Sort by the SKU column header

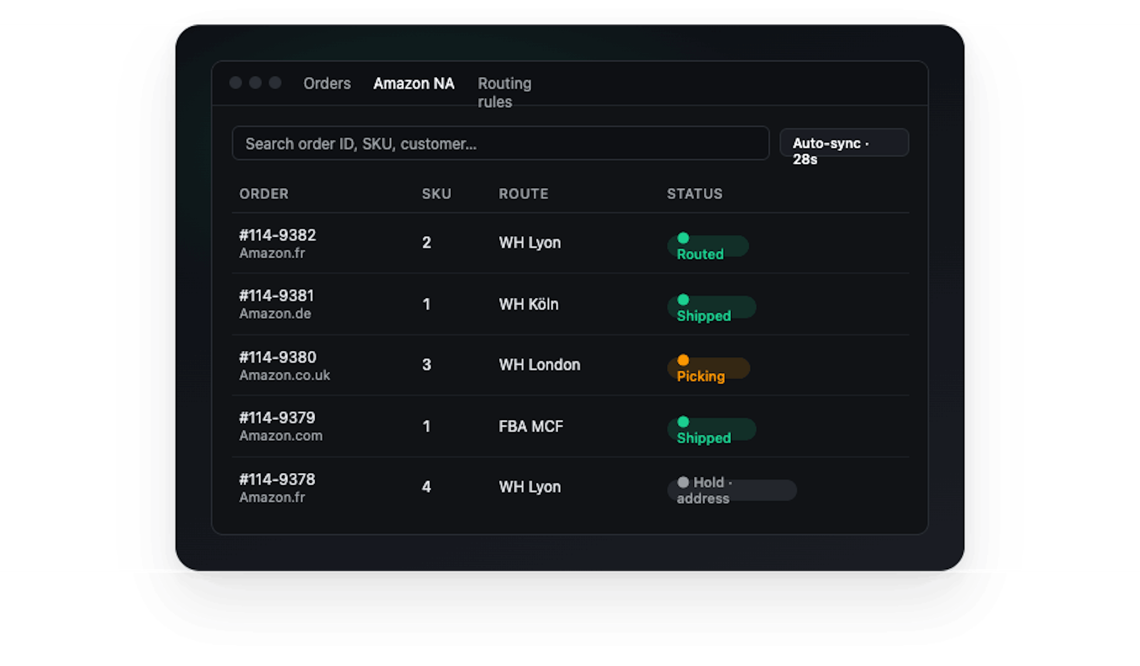(436, 194)
